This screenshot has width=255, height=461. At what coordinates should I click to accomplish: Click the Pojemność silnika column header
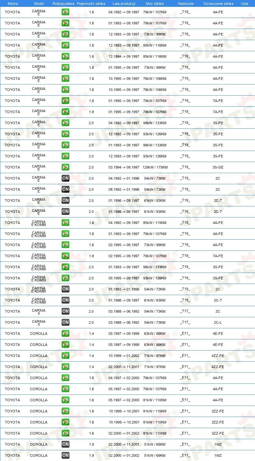point(91,4)
